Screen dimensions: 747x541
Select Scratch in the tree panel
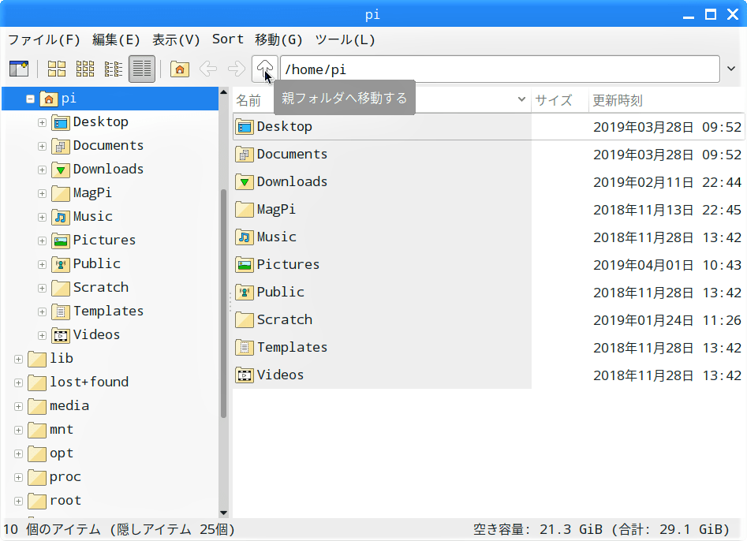[x=100, y=288]
